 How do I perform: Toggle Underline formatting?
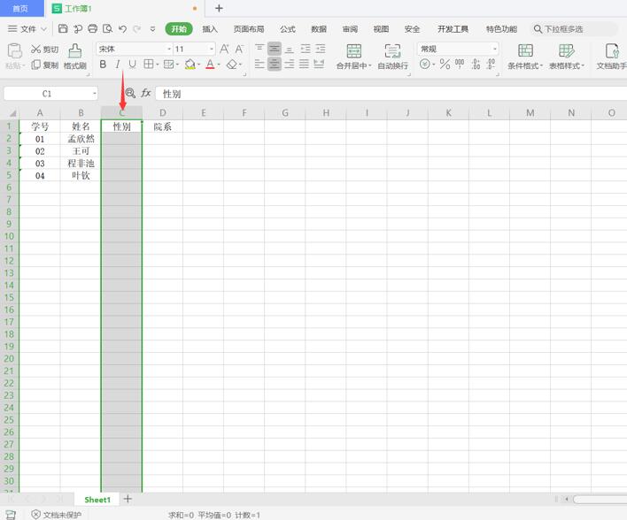click(132, 65)
